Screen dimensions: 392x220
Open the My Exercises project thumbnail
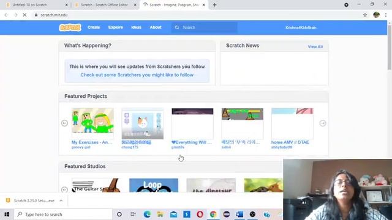(92, 123)
